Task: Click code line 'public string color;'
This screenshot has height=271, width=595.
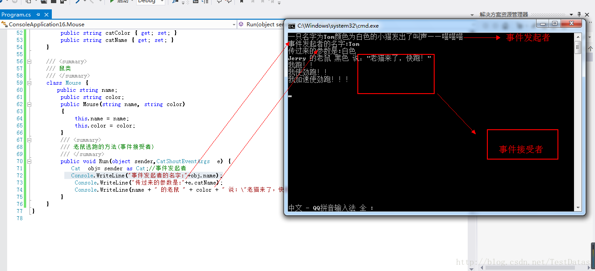Action: (92, 97)
